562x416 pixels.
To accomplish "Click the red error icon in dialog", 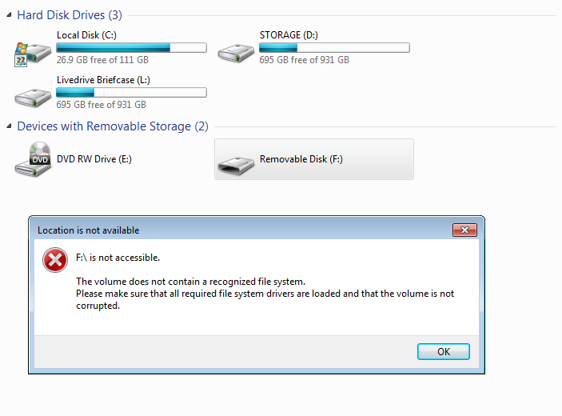I will click(55, 260).
